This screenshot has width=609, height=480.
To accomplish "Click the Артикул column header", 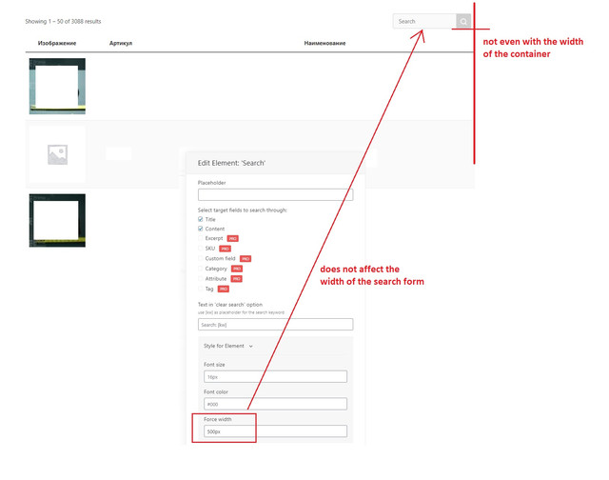I will tap(121, 43).
